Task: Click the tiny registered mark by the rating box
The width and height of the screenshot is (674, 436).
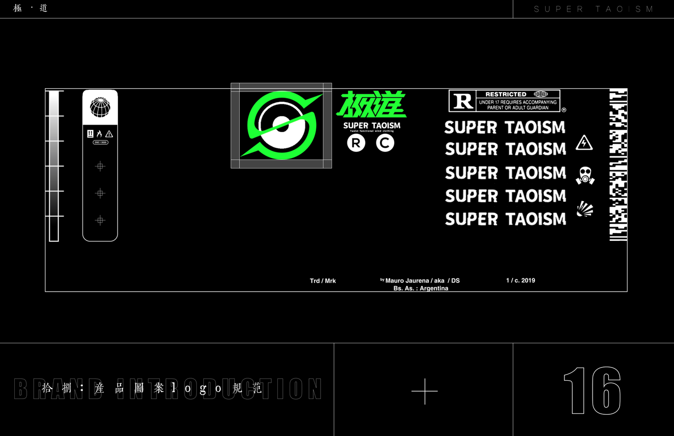Action: pyautogui.click(x=564, y=110)
